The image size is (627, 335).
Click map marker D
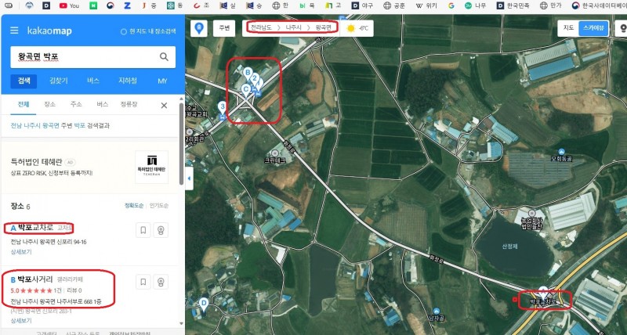tap(204, 303)
